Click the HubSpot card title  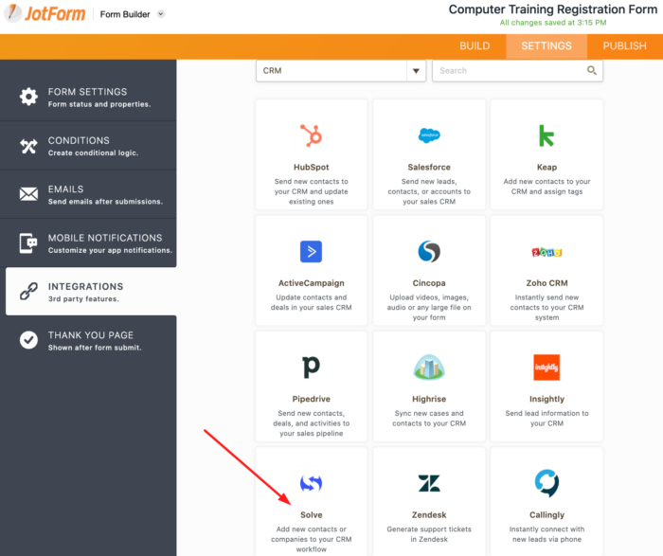point(312,167)
